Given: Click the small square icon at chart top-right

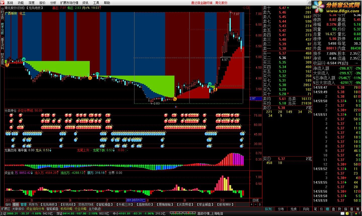Looking at the screenshot, I should coord(247,8).
